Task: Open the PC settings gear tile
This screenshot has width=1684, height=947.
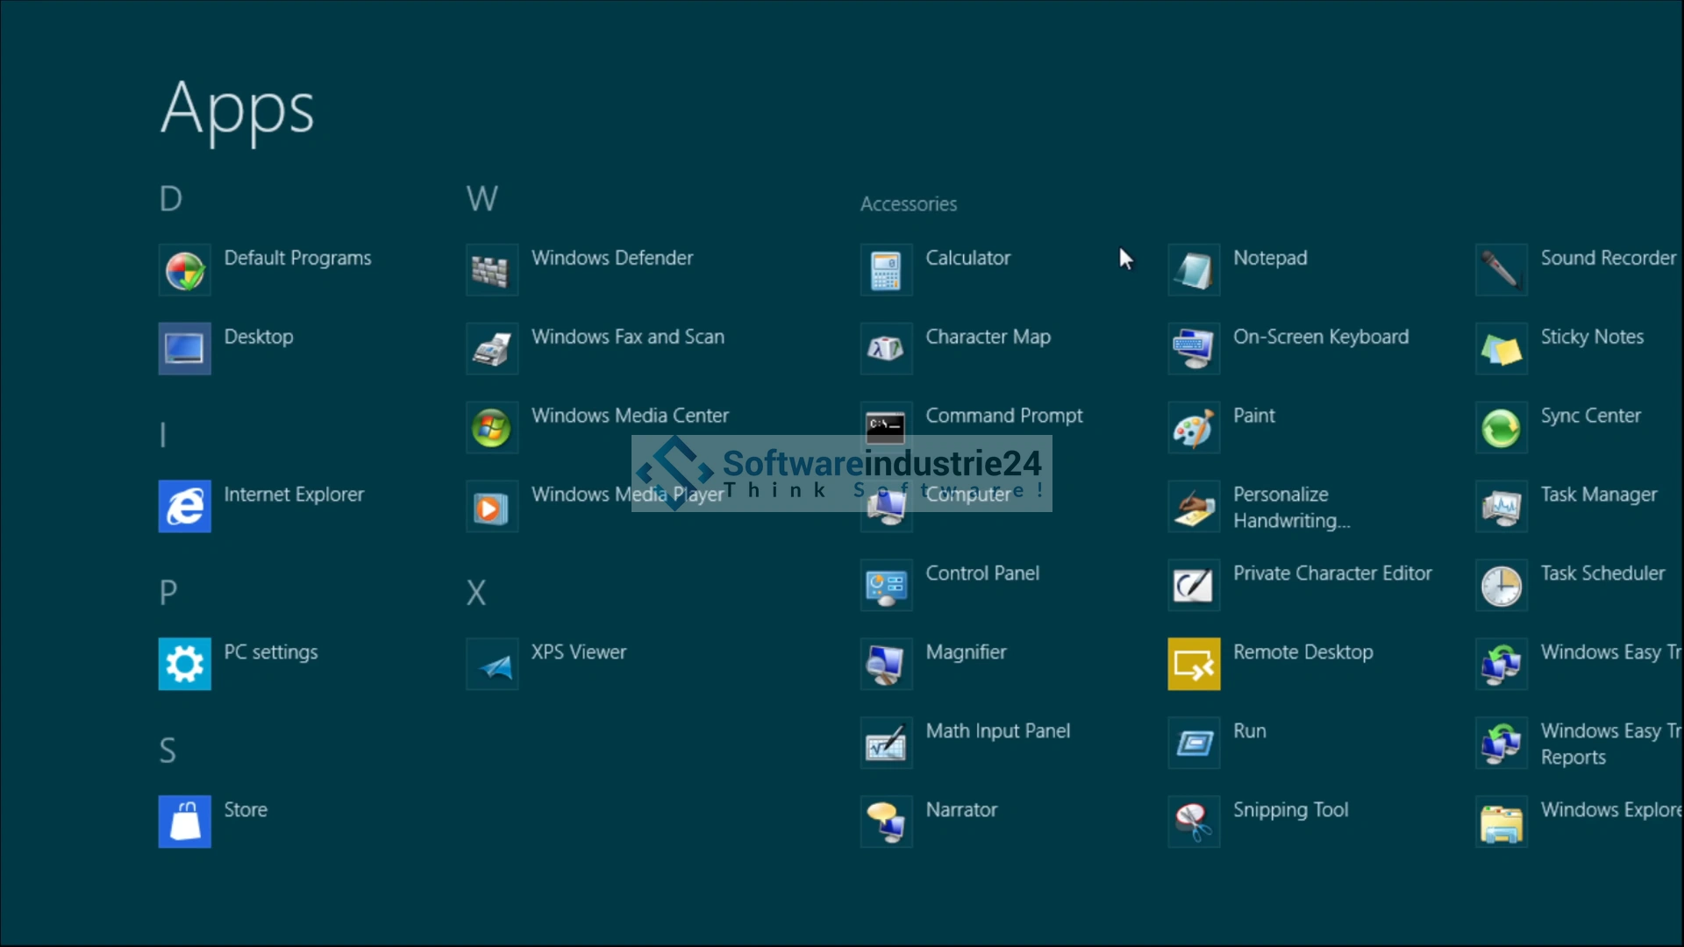Action: click(184, 665)
